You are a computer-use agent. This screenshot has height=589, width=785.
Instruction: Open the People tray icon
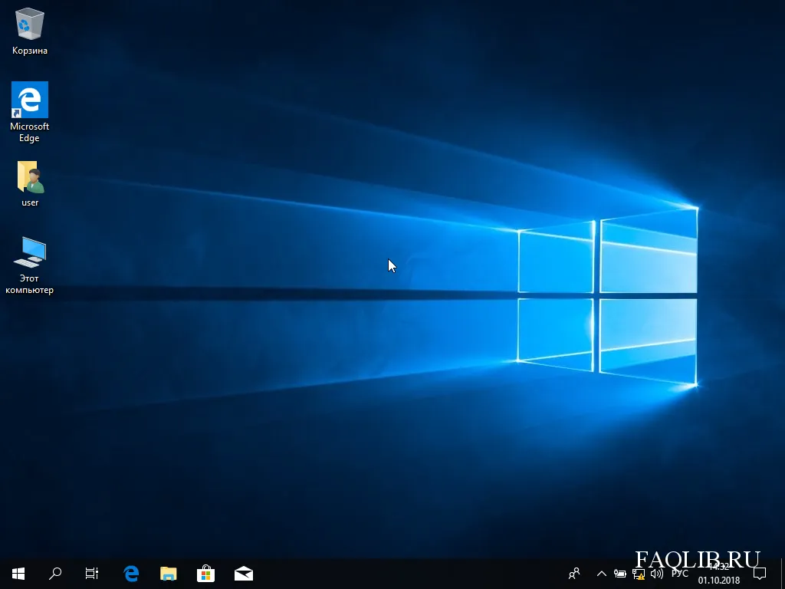point(574,574)
